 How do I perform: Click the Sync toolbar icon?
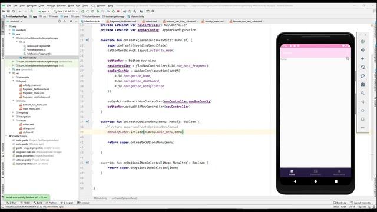(14, 11)
